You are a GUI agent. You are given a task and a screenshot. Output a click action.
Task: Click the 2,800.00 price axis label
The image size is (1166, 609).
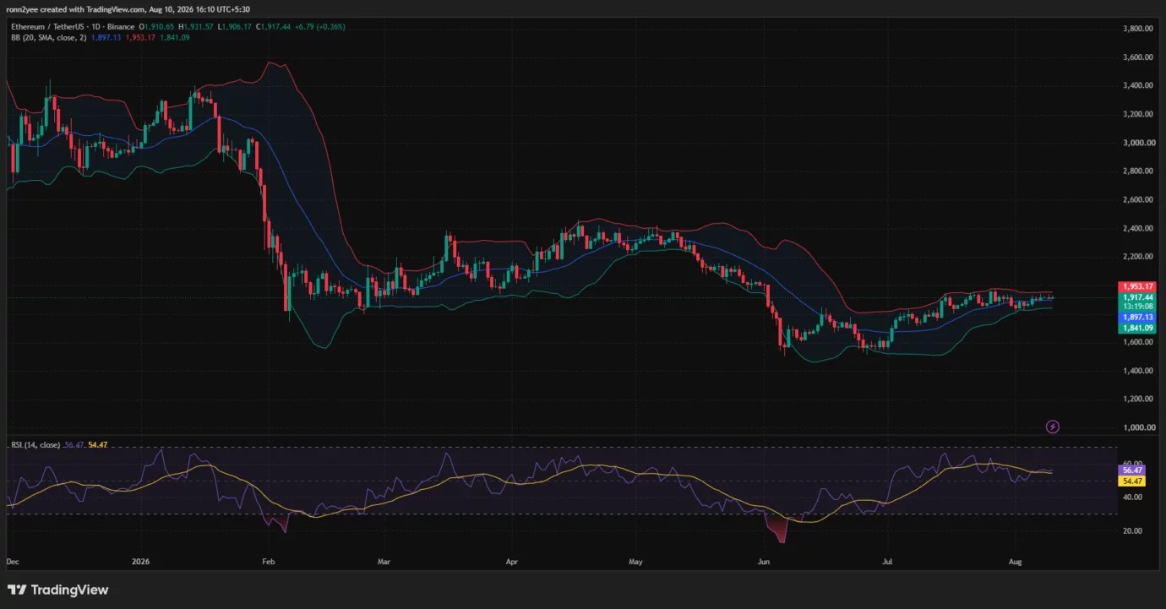click(x=1138, y=171)
